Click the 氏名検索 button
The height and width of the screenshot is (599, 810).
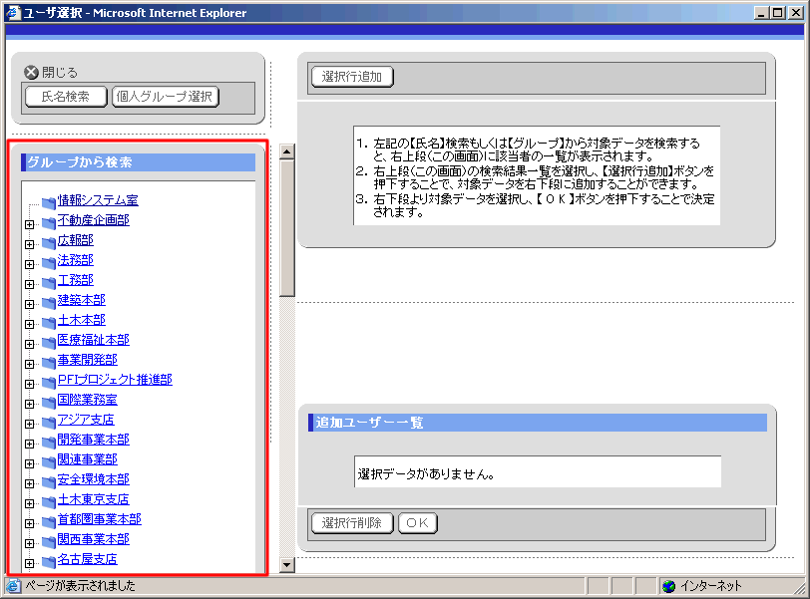point(66,97)
